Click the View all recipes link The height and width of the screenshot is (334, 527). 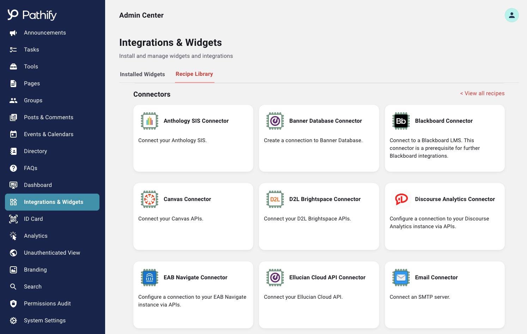[x=482, y=93]
